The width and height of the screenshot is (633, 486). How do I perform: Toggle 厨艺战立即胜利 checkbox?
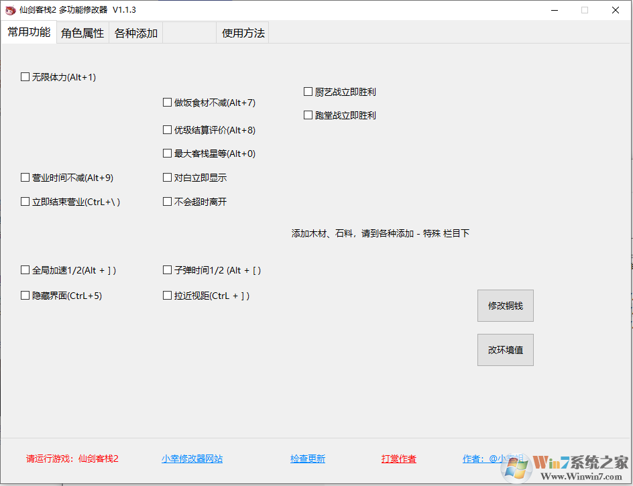coord(308,91)
